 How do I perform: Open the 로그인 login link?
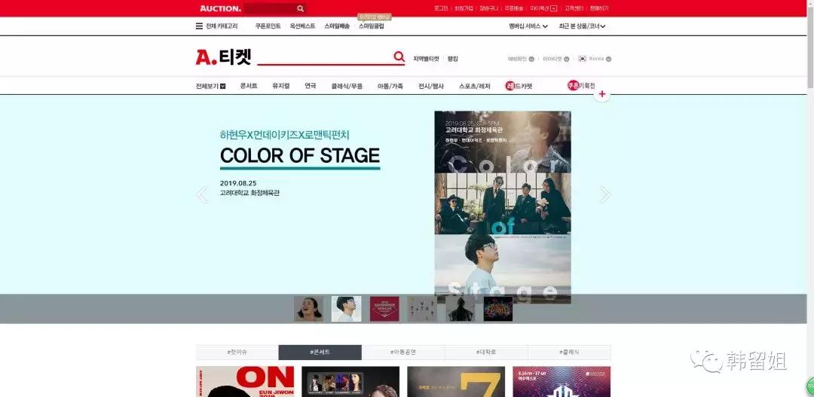pos(441,8)
